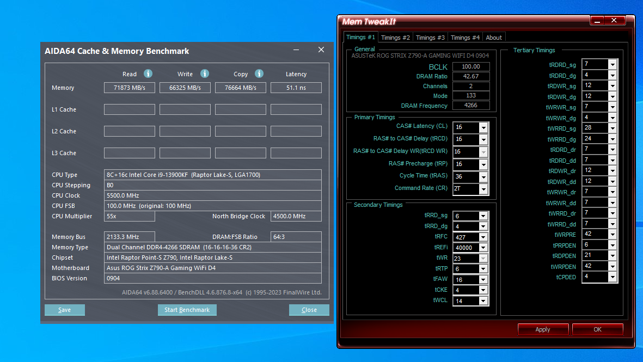This screenshot has height=362, width=643.
Task: Open the tRFC value dropdown
Action: click(483, 237)
